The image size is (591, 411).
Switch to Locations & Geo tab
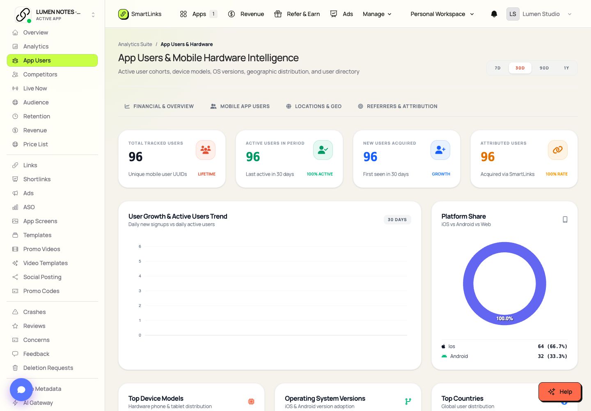(x=314, y=106)
